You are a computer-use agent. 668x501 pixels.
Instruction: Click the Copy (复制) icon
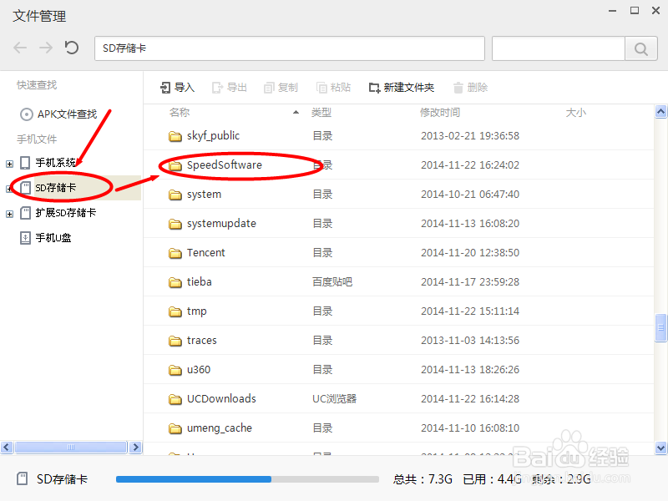267,88
